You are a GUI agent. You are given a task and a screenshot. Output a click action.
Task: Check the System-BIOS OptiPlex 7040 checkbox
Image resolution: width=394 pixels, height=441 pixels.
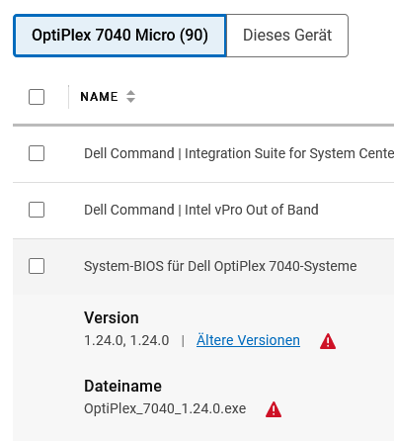tap(37, 266)
